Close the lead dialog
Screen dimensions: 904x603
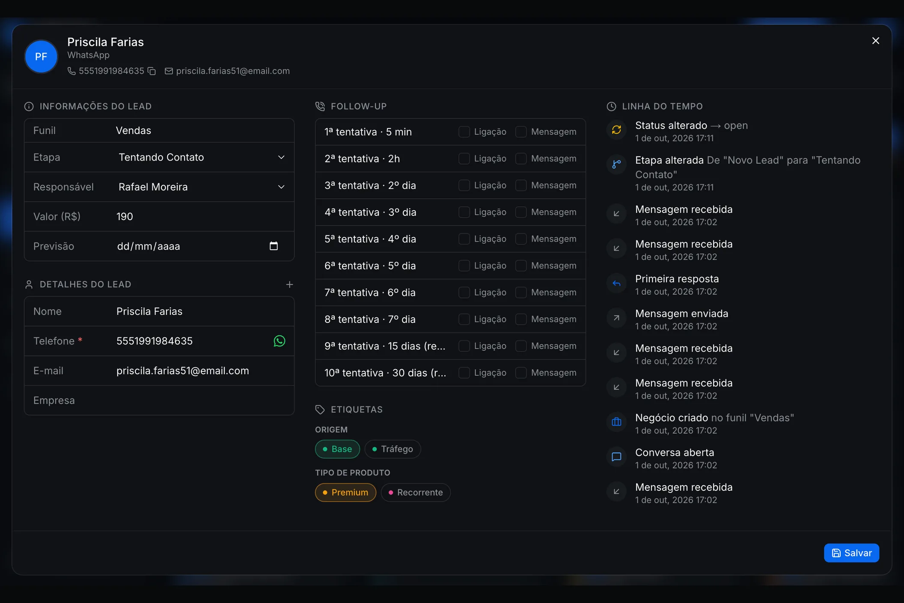pos(875,41)
